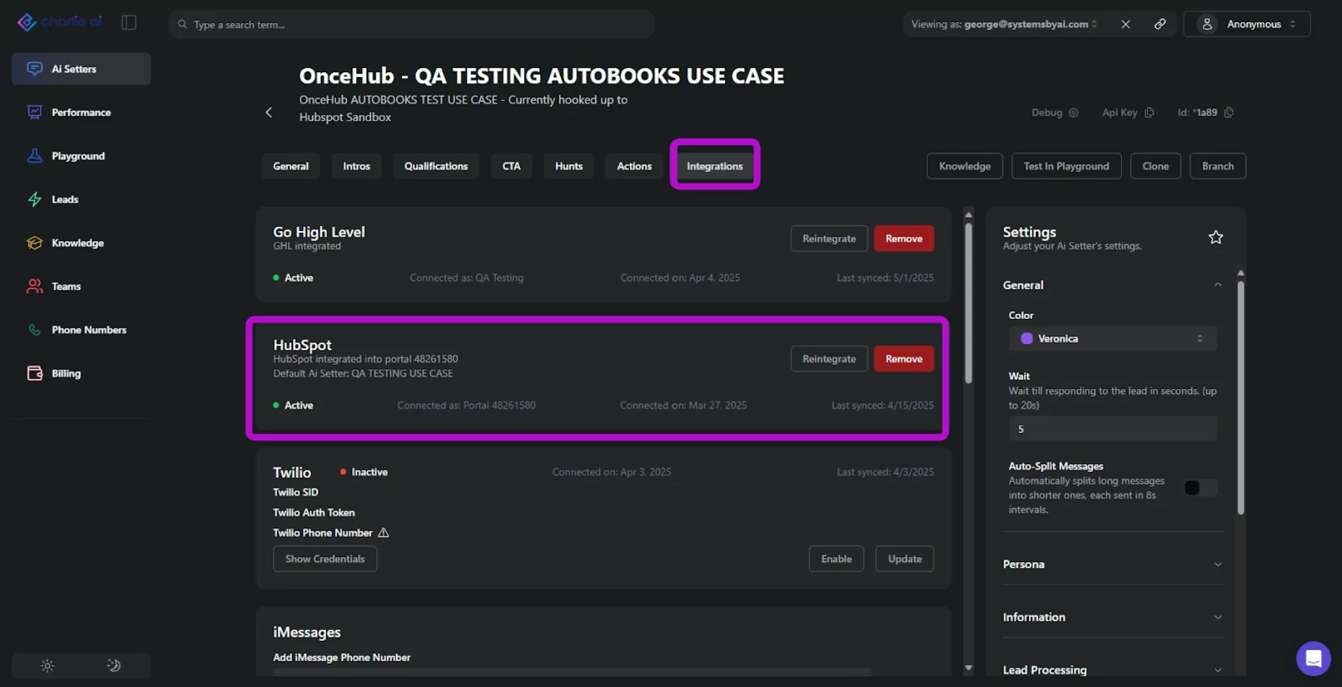Open the Viewing as account selector

1004,24
